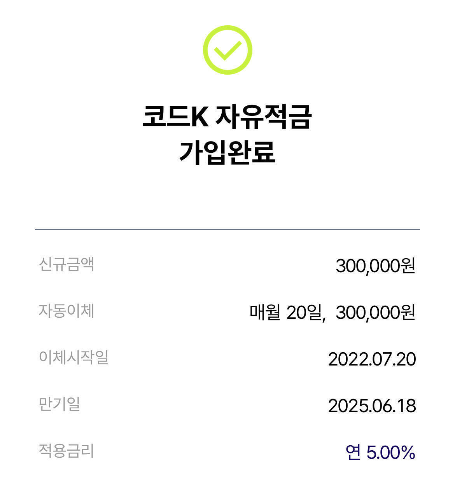The image size is (455, 481).
Task: Select the 2025.06.18 maturity date value
Action: 372,406
